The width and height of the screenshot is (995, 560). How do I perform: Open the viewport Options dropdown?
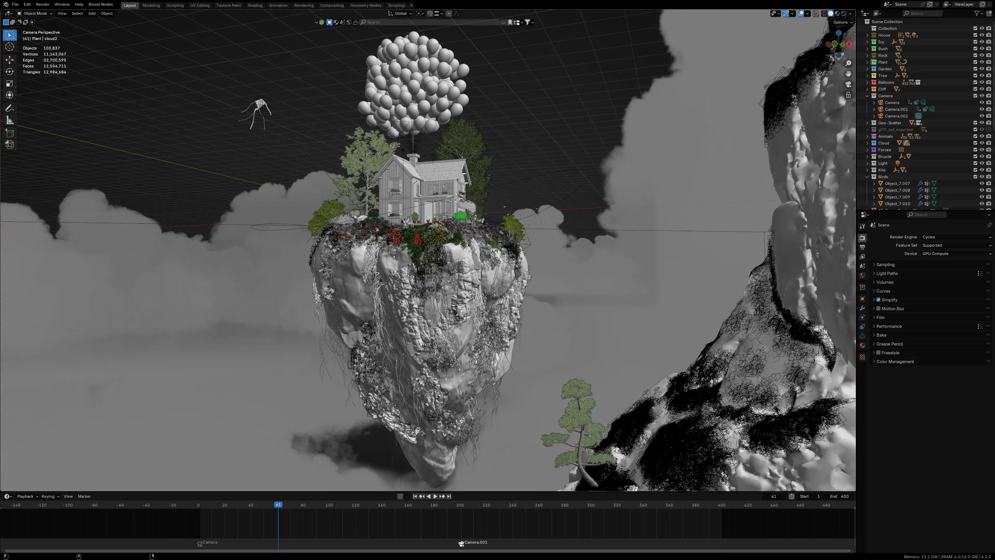(x=842, y=22)
